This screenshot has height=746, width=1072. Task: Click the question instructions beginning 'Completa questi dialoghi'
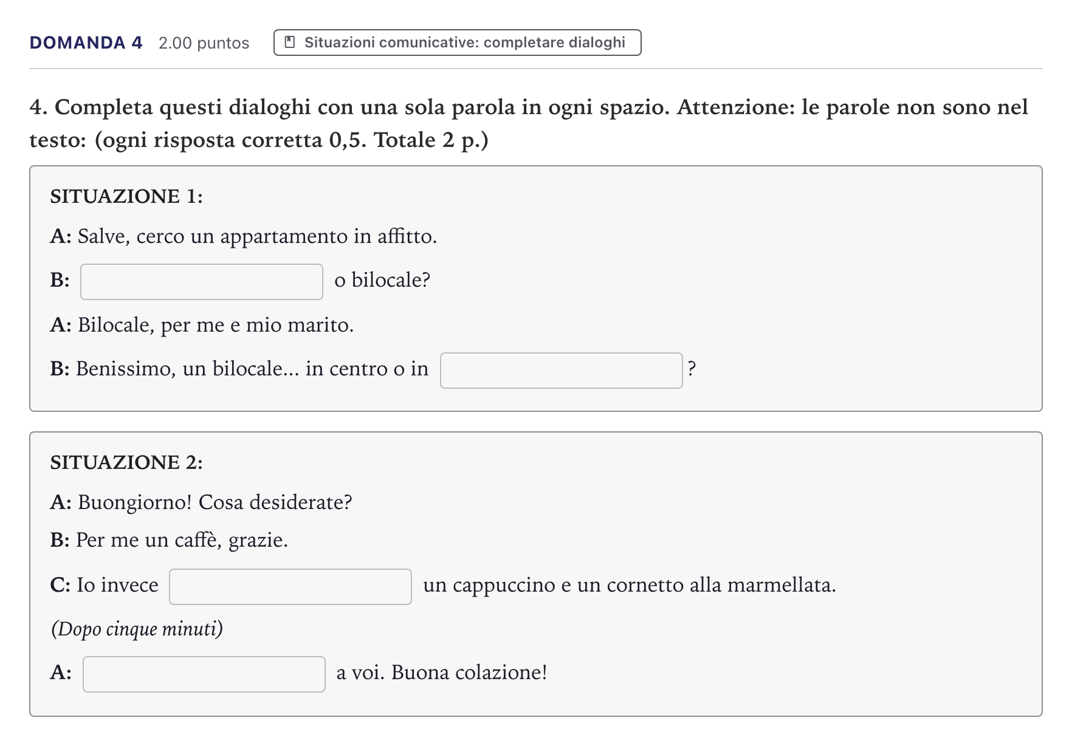point(529,123)
